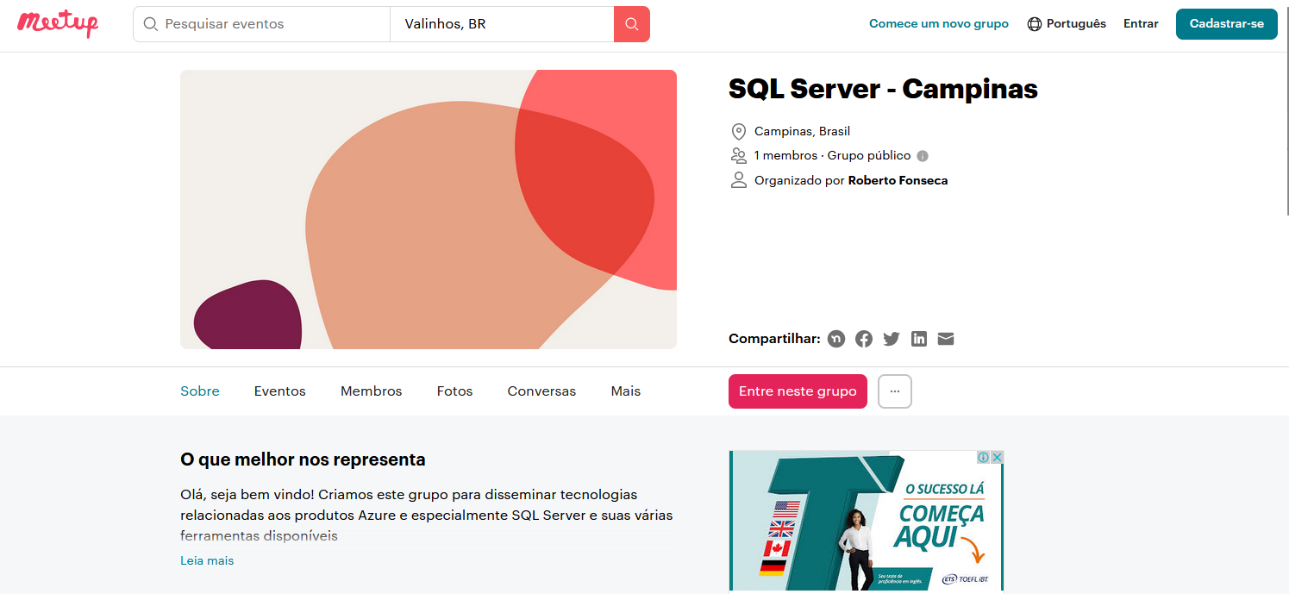The width and height of the screenshot is (1289, 594).
Task: Switch to the Eventos tab
Action: (x=279, y=391)
